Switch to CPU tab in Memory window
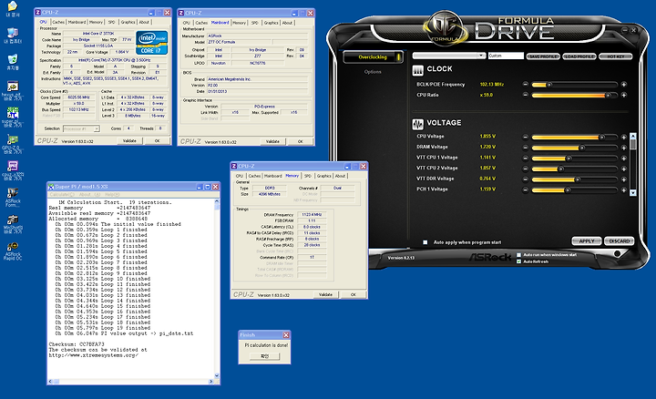Screen dimensions: 656x399 [x=240, y=176]
